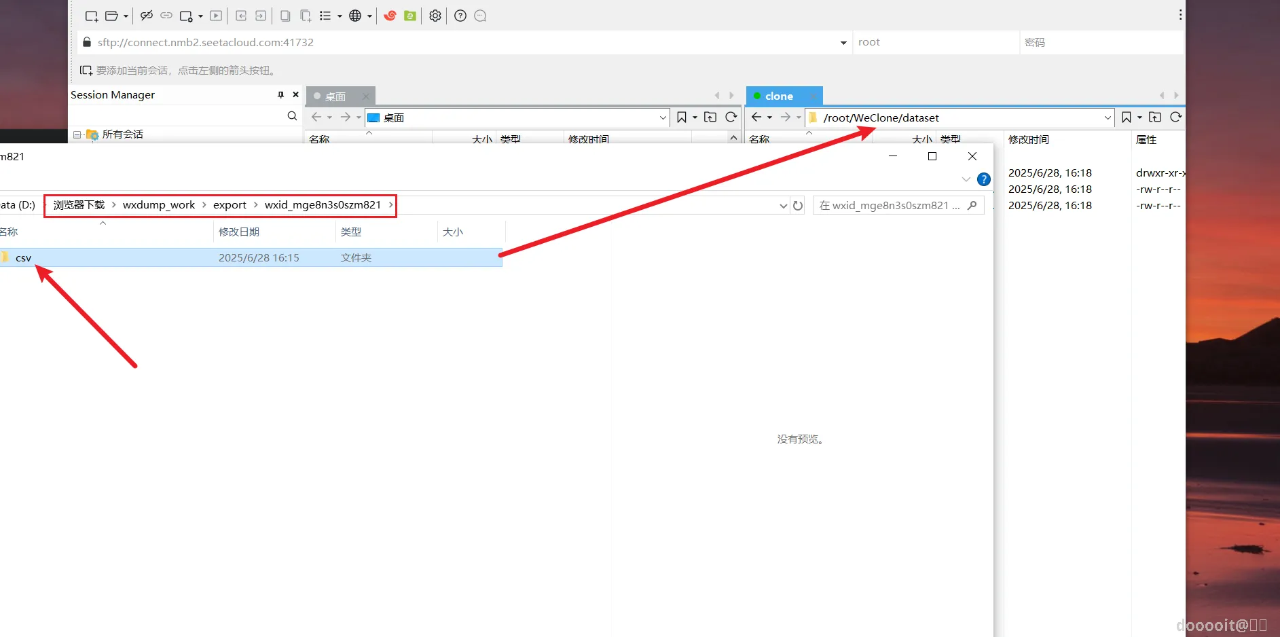
Task: Click the left-arrow transfer toolbar icon
Action: [241, 16]
